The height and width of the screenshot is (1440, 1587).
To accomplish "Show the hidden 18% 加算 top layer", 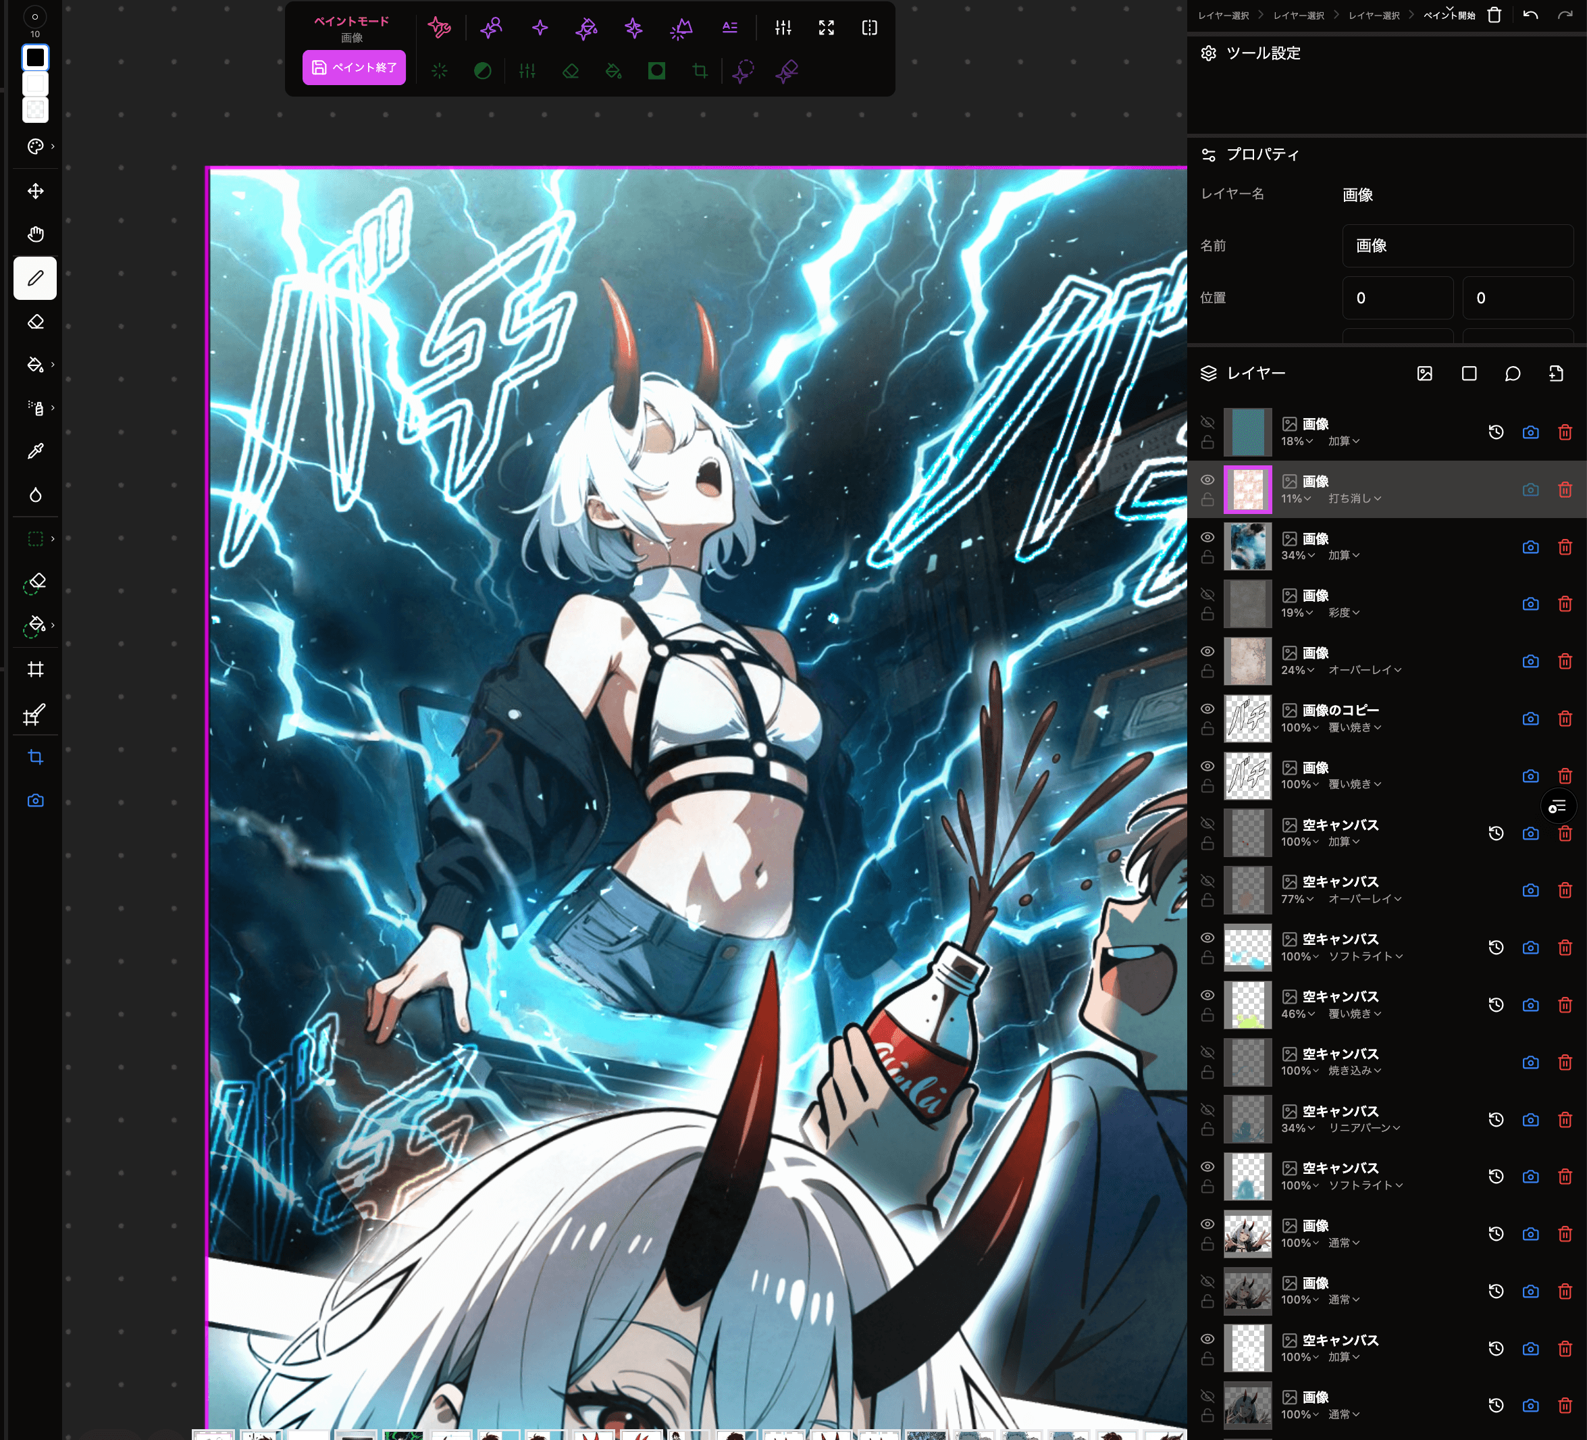I will [1207, 423].
